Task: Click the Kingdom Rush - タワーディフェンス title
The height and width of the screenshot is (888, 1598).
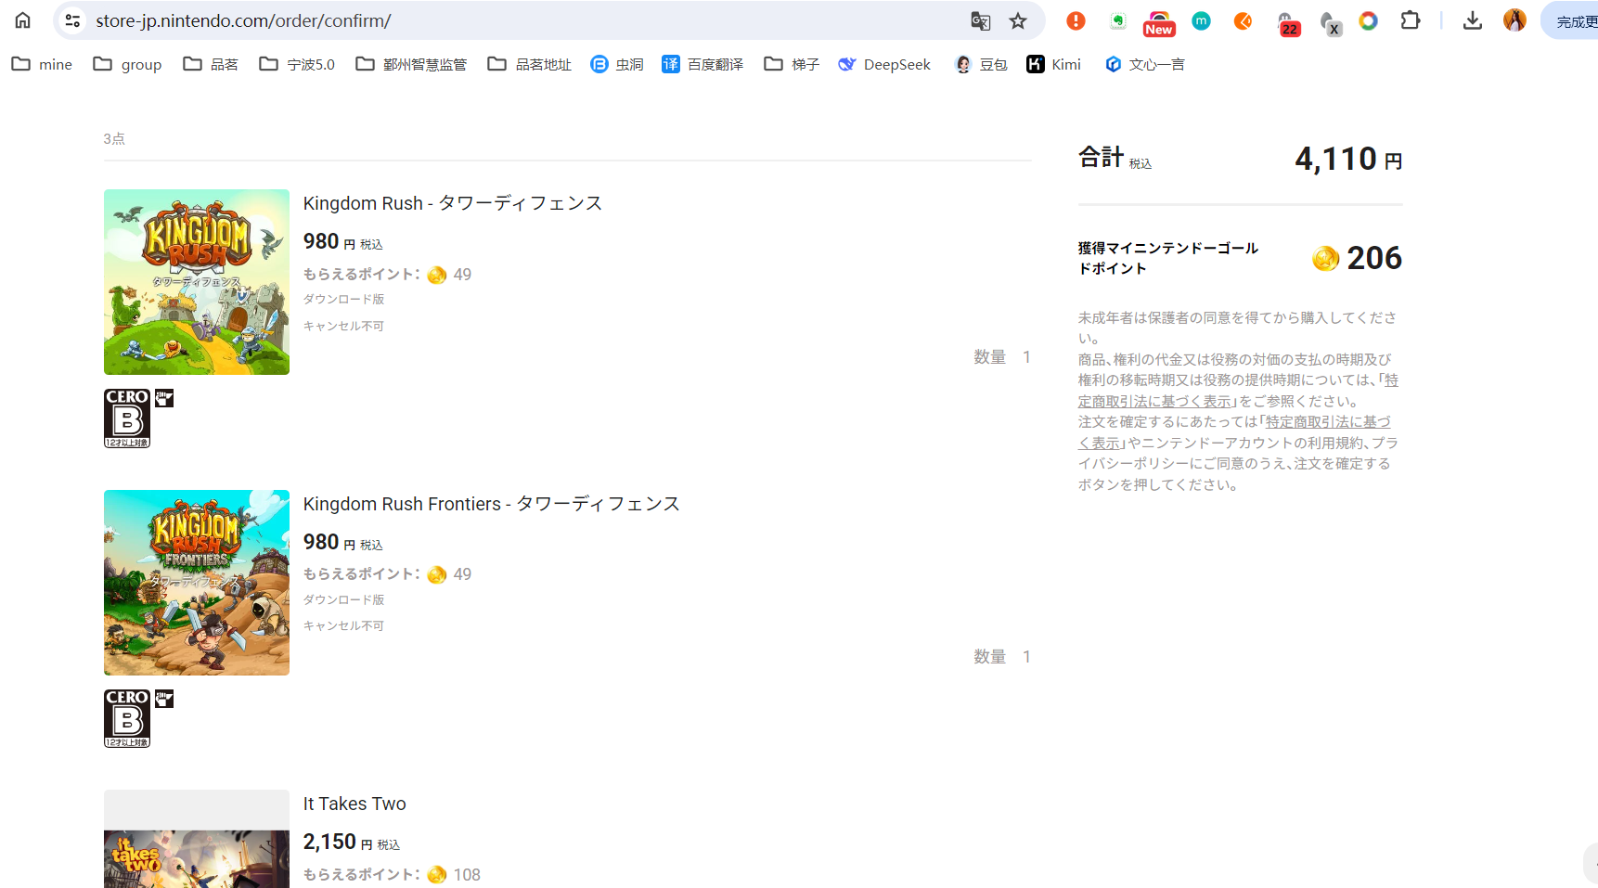Action: (453, 203)
